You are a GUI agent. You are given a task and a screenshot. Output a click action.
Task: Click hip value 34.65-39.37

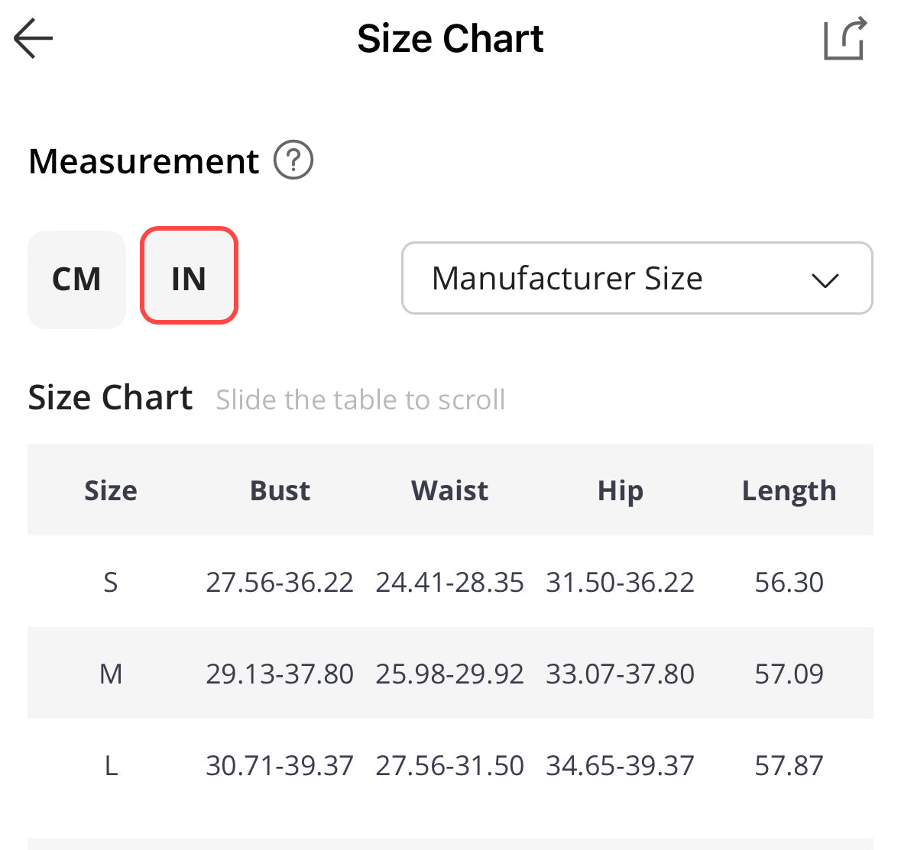pos(620,766)
